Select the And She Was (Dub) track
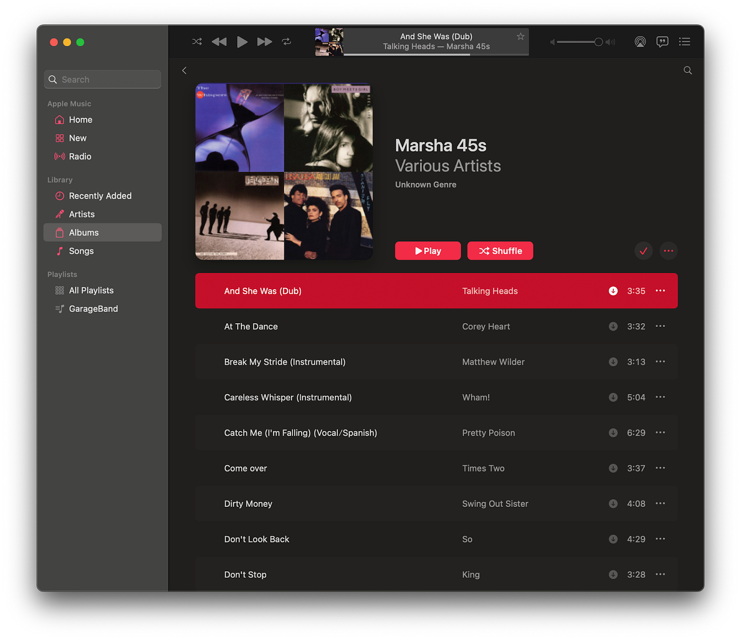Viewport: 741px width, 640px height. coord(436,291)
